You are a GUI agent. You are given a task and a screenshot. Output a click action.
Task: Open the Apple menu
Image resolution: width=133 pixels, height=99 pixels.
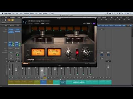(x=2, y=13)
